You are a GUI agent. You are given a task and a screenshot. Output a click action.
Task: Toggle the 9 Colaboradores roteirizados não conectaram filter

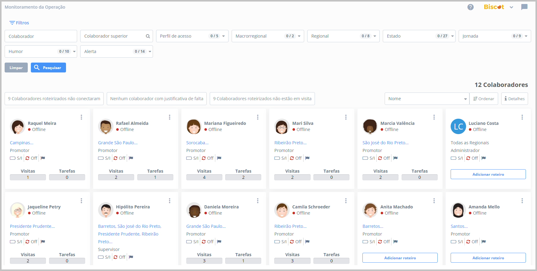coord(54,99)
